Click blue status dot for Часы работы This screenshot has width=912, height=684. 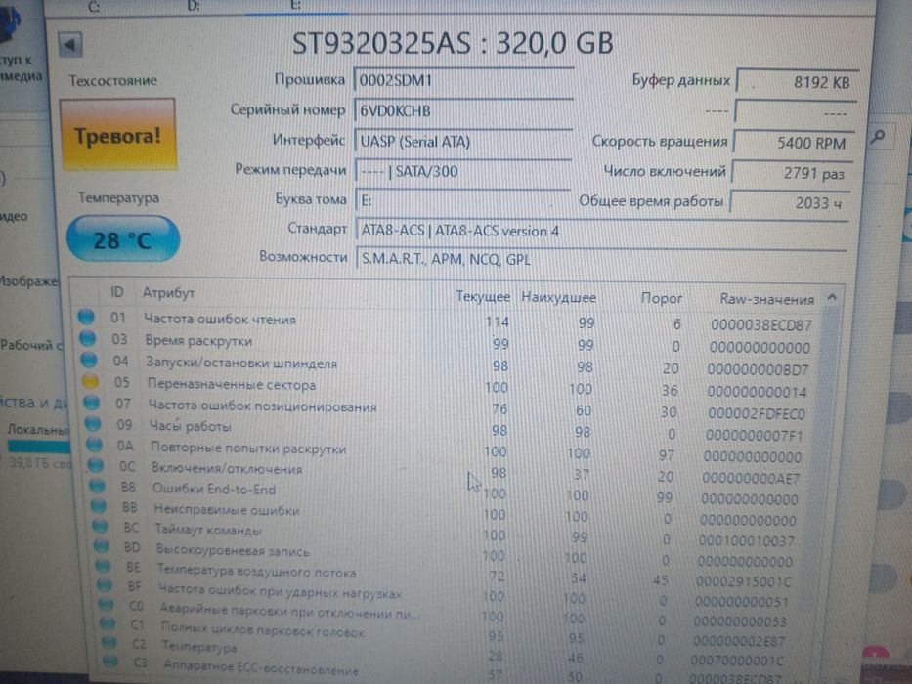tap(93, 423)
